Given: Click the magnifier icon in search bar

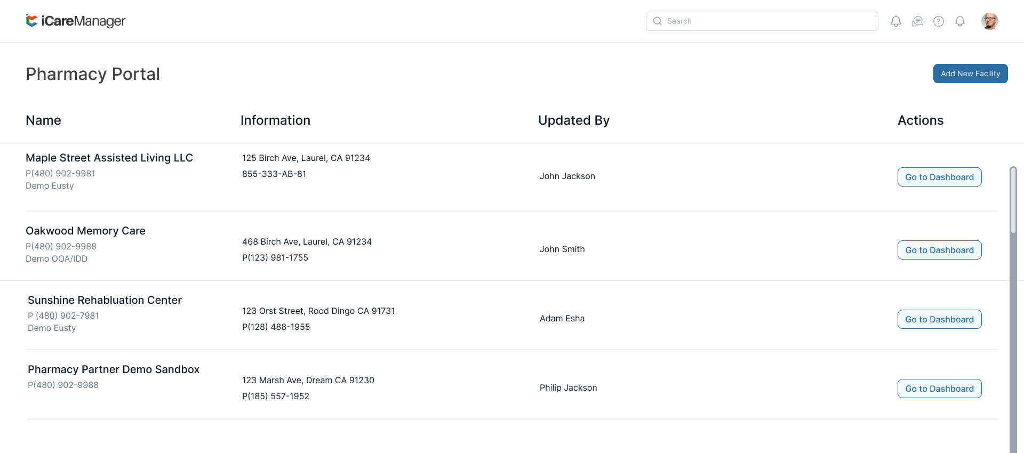Looking at the screenshot, I should click(658, 21).
